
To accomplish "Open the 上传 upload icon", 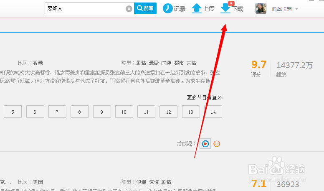I will (x=197, y=8).
